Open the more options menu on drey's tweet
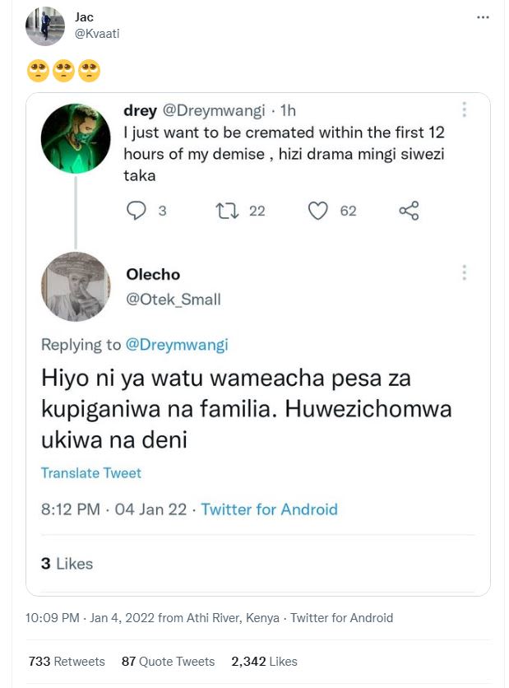This screenshot has height=688, width=509. click(465, 109)
